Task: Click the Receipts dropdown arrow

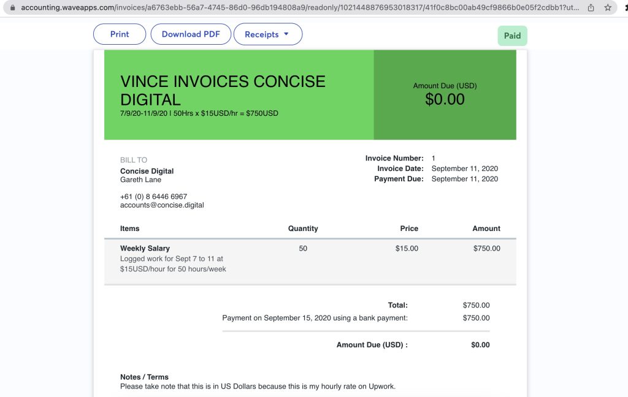Action: coord(286,34)
